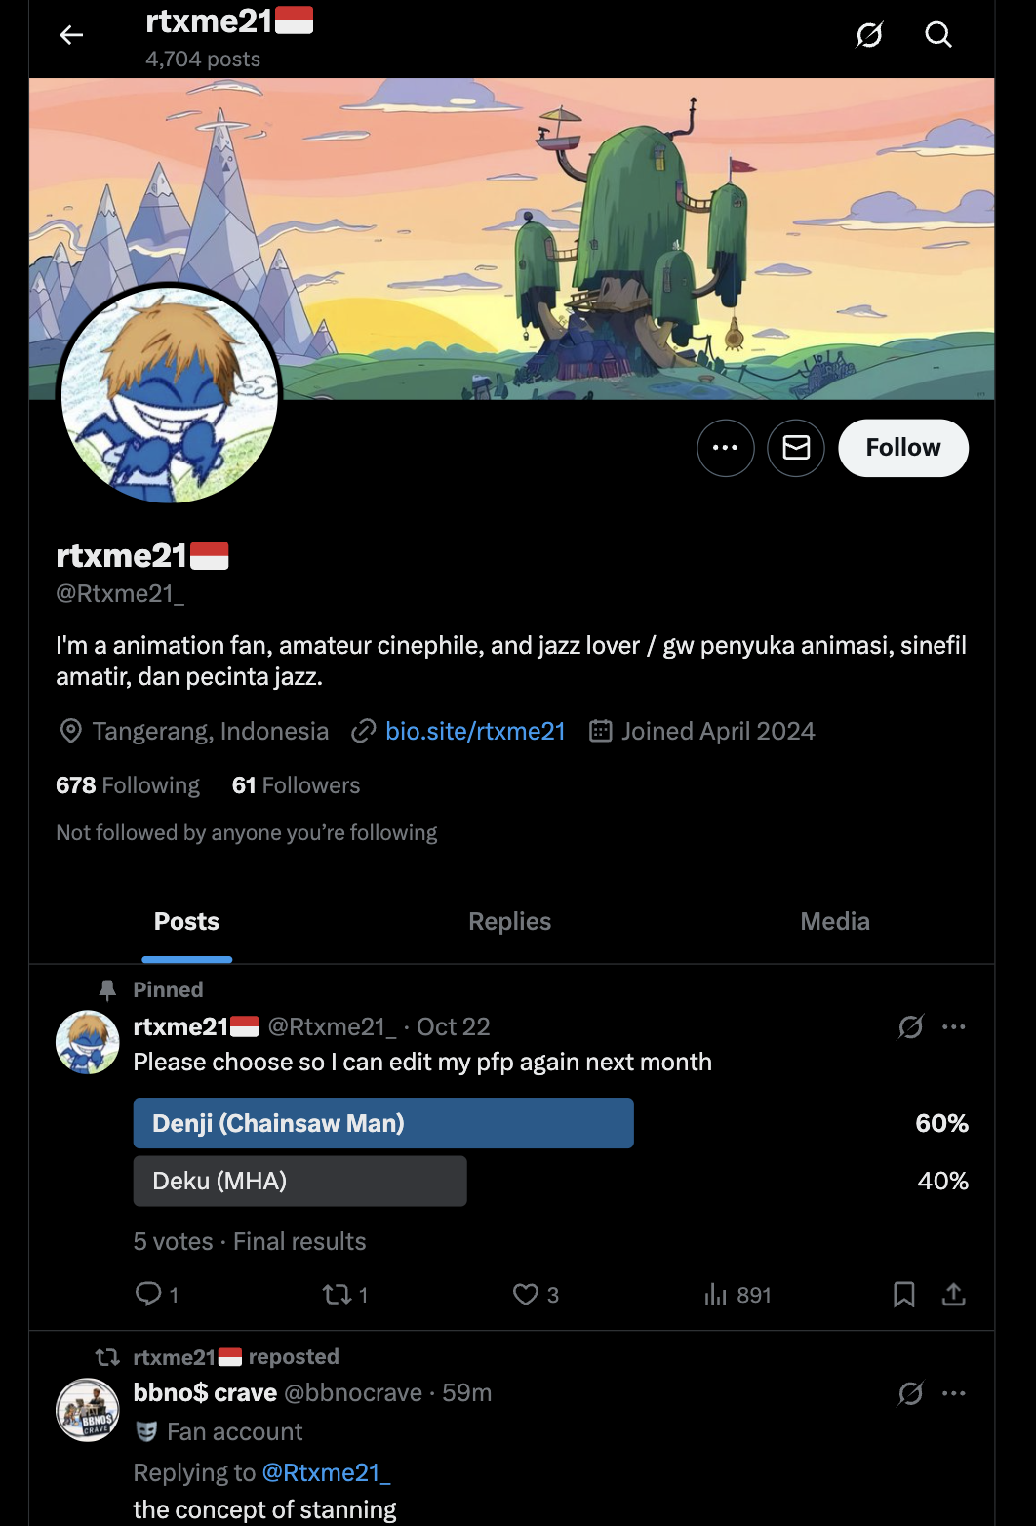Repost the pinned poll post
This screenshot has width=1036, height=1526.
click(x=337, y=1295)
